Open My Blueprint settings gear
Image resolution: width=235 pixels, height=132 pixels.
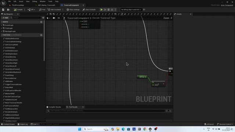(43, 18)
